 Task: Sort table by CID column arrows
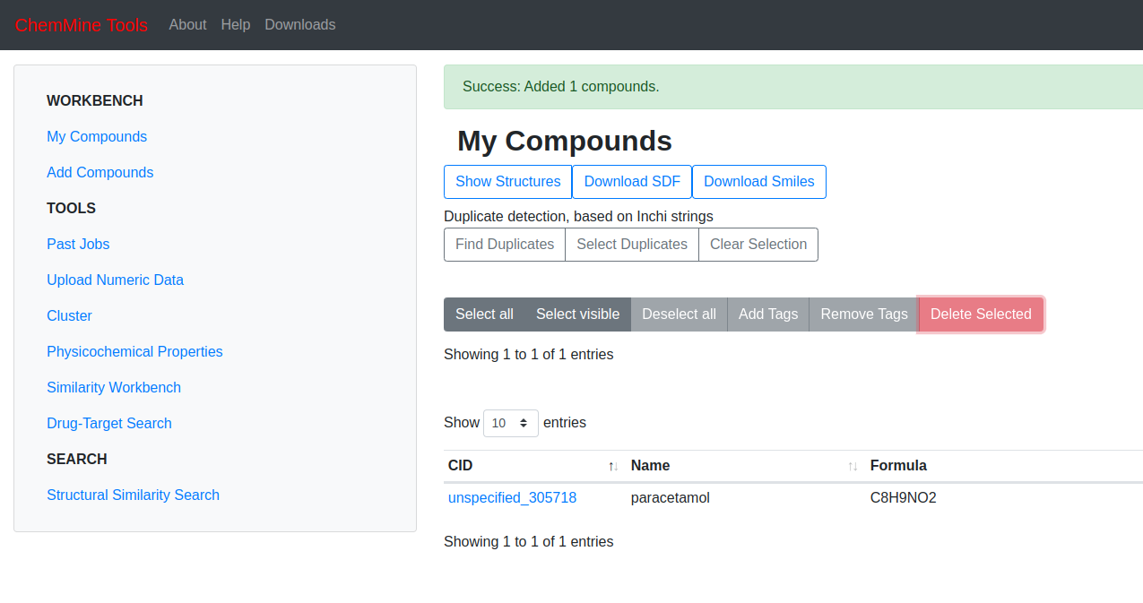click(613, 466)
